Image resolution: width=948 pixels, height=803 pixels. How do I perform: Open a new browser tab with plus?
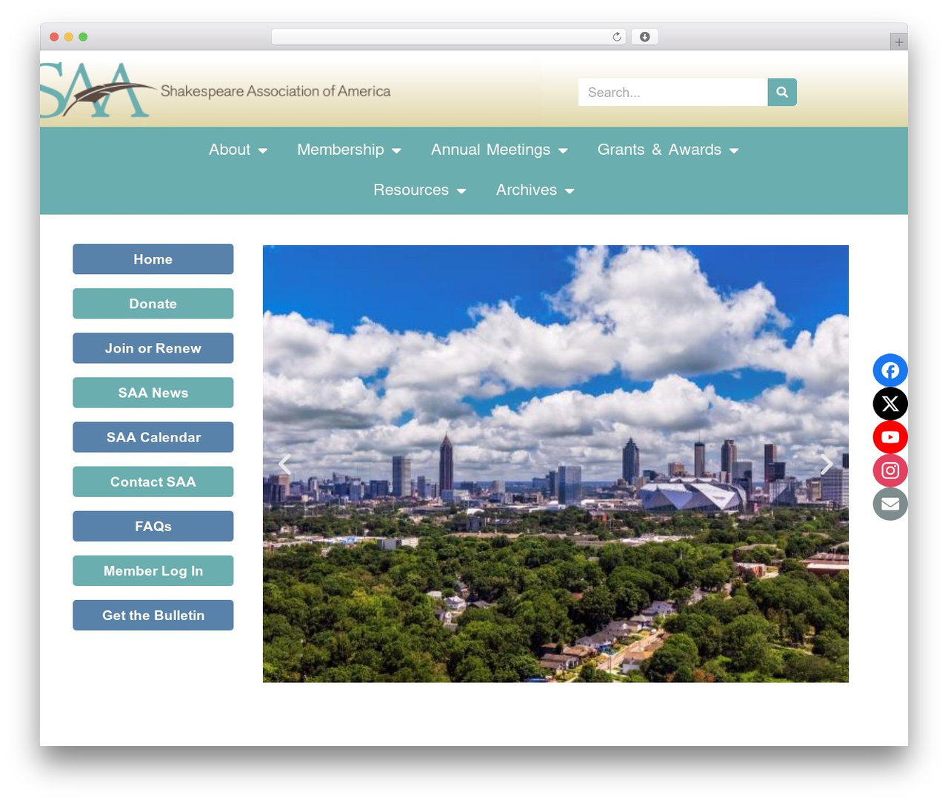coord(898,42)
